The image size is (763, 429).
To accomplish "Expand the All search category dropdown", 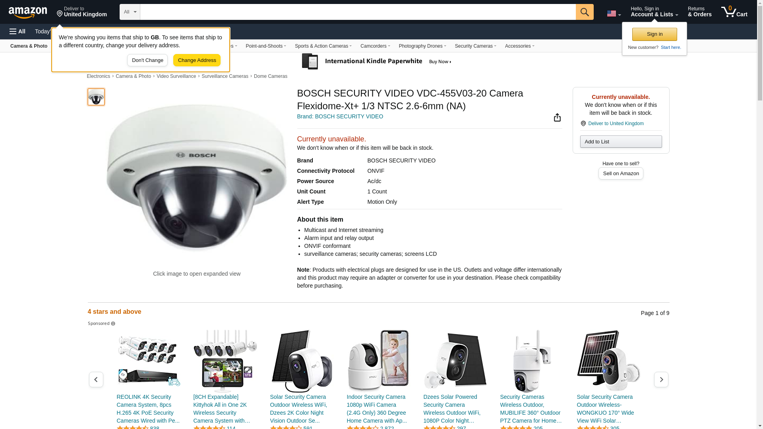I will click(130, 12).
